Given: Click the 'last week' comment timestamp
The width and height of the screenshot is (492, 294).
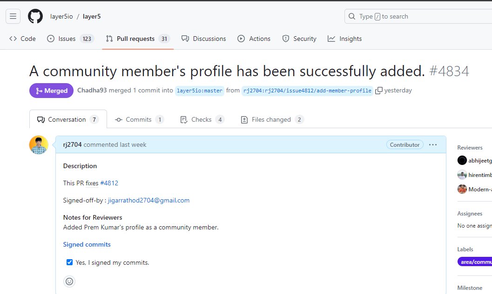Looking at the screenshot, I should [133, 144].
